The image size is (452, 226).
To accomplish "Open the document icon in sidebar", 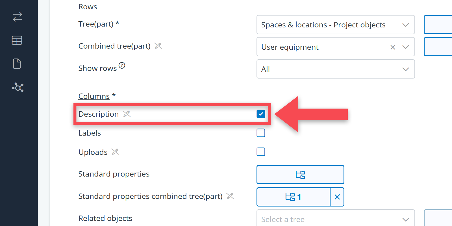I will click(17, 64).
